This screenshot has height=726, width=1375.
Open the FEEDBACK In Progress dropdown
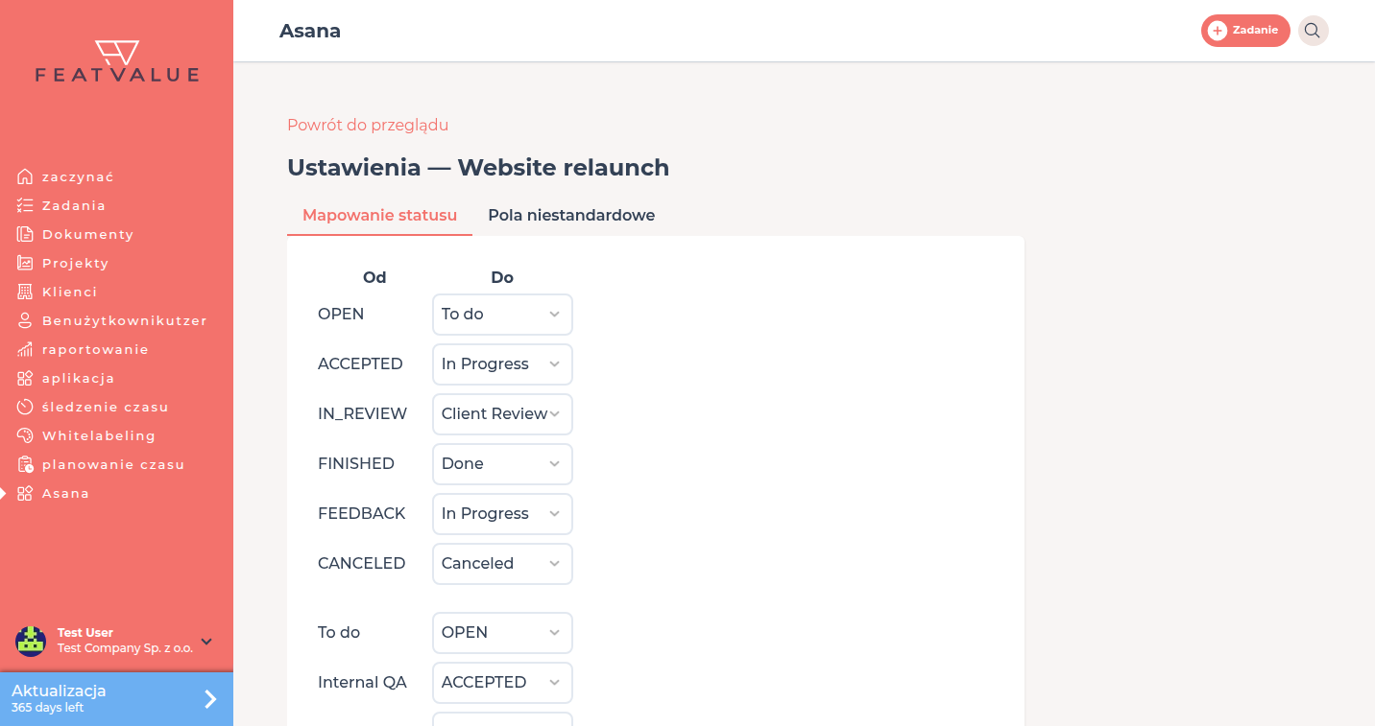(502, 514)
